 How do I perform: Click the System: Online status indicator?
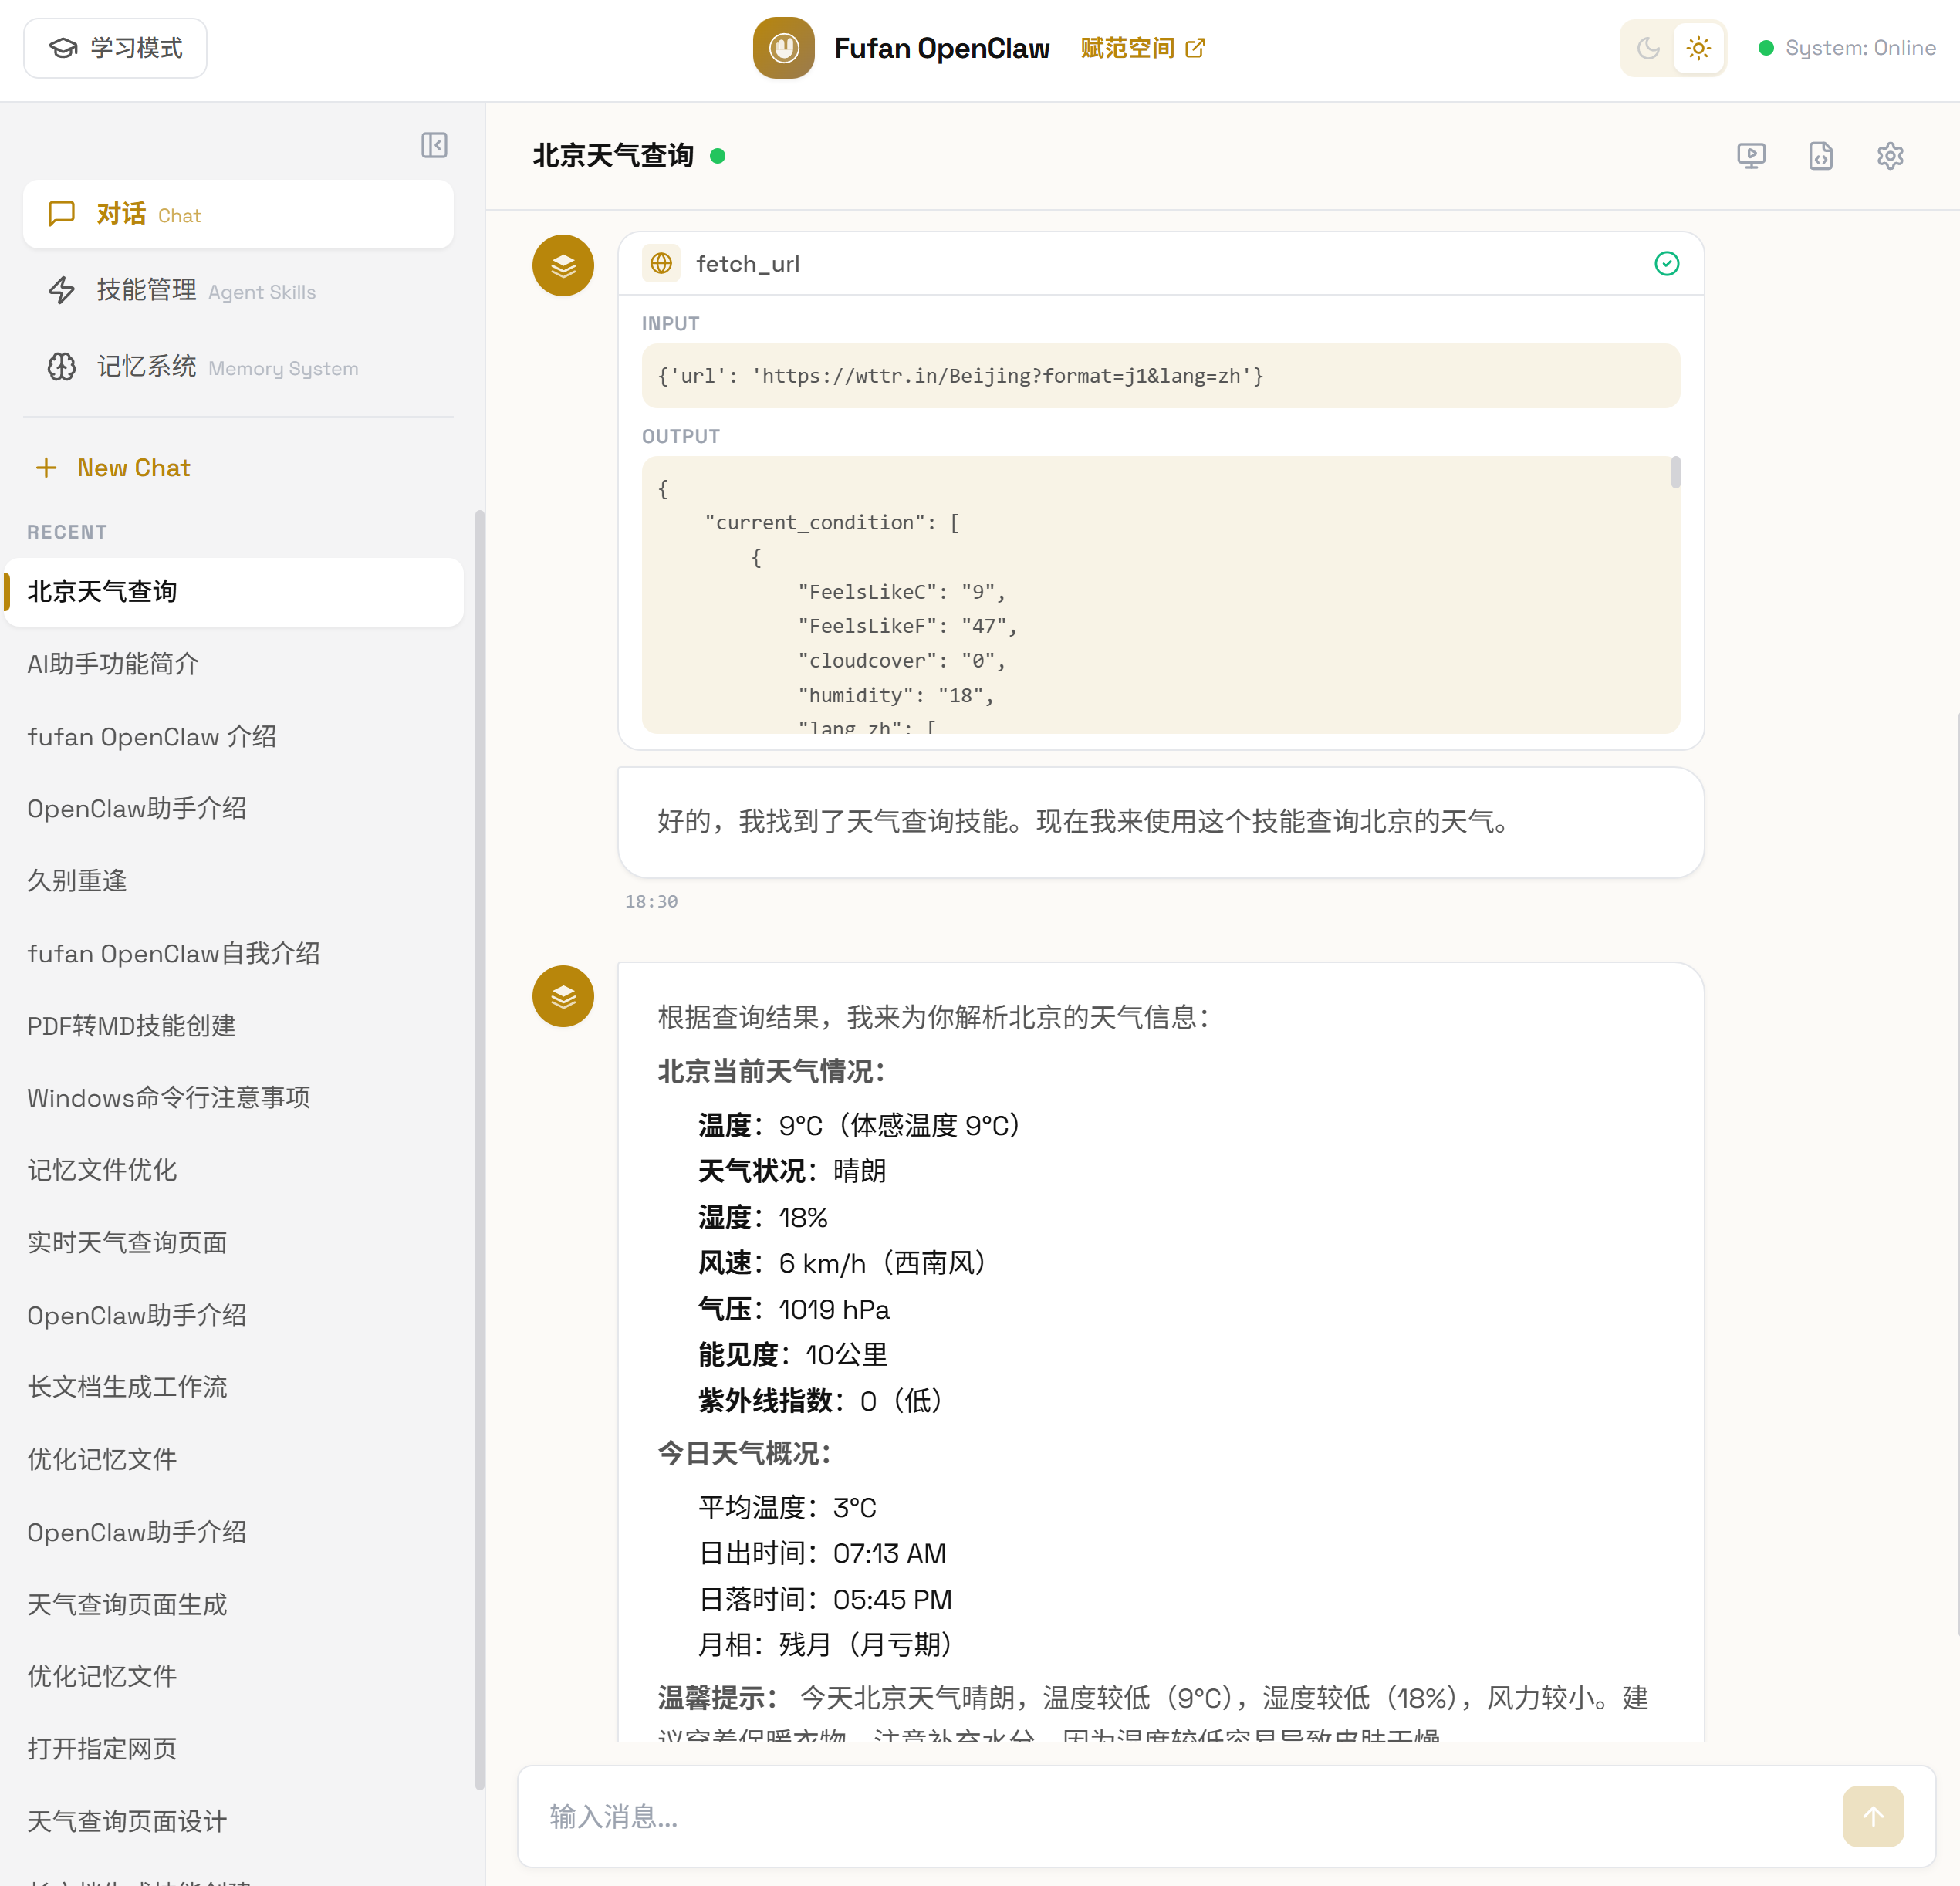tap(1846, 48)
